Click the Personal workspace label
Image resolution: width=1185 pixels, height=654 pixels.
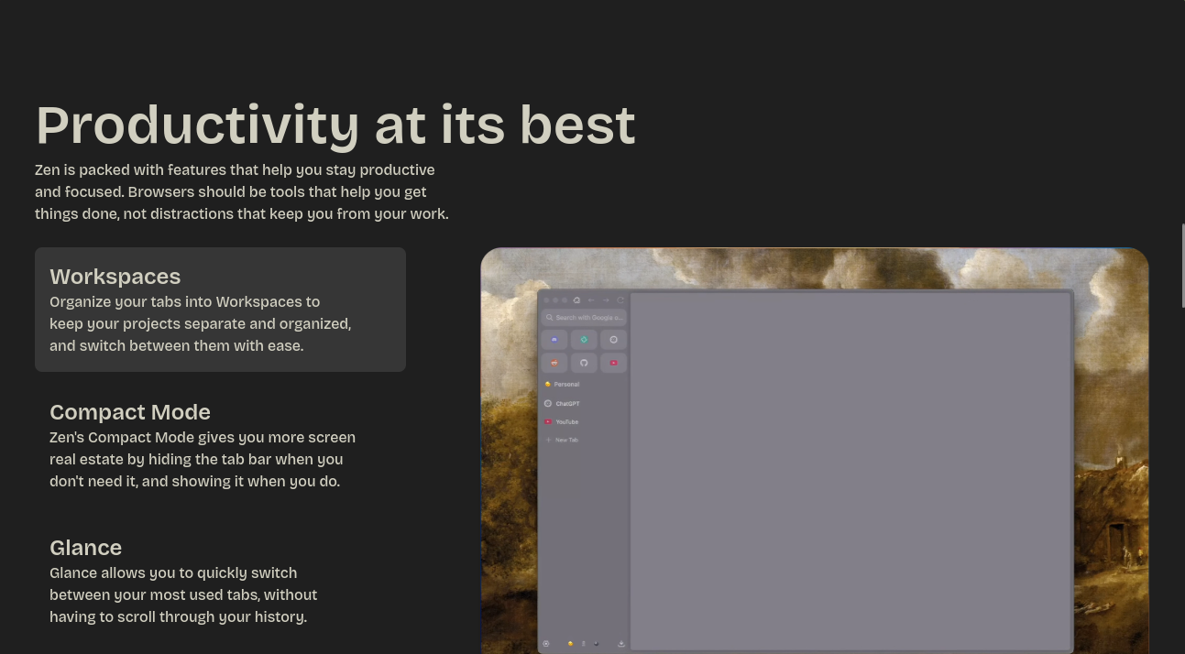tap(565, 385)
